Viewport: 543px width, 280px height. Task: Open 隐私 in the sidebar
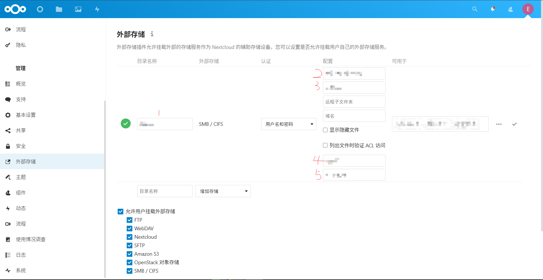(x=52, y=45)
